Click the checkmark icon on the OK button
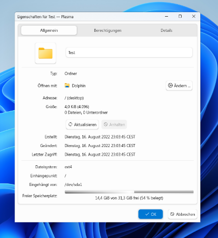Screen dimensions: 218x238 coord(147,214)
